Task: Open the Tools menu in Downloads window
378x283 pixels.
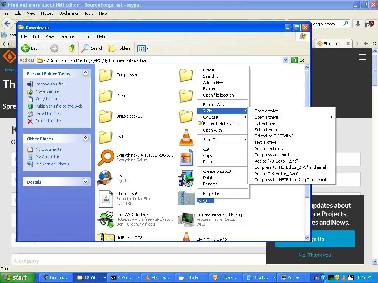Action: [86, 36]
